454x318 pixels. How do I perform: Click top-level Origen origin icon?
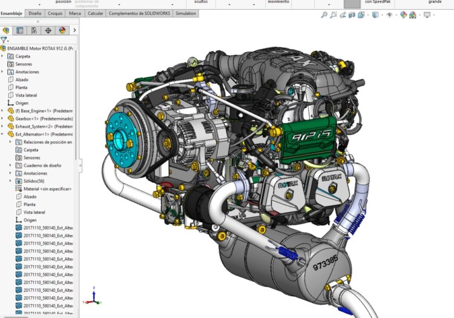11,103
